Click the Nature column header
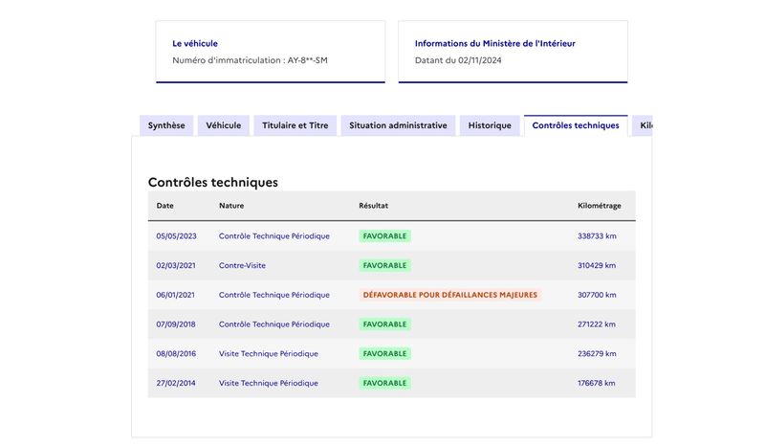Screen dimensions: 765x446 tap(231, 206)
